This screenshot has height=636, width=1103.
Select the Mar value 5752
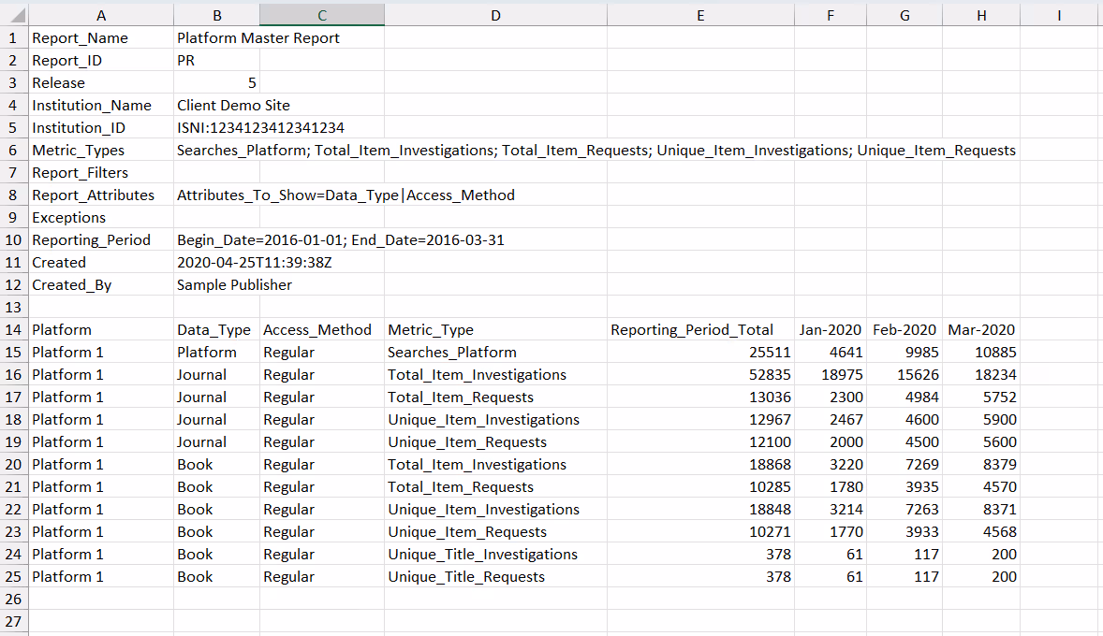[980, 397]
